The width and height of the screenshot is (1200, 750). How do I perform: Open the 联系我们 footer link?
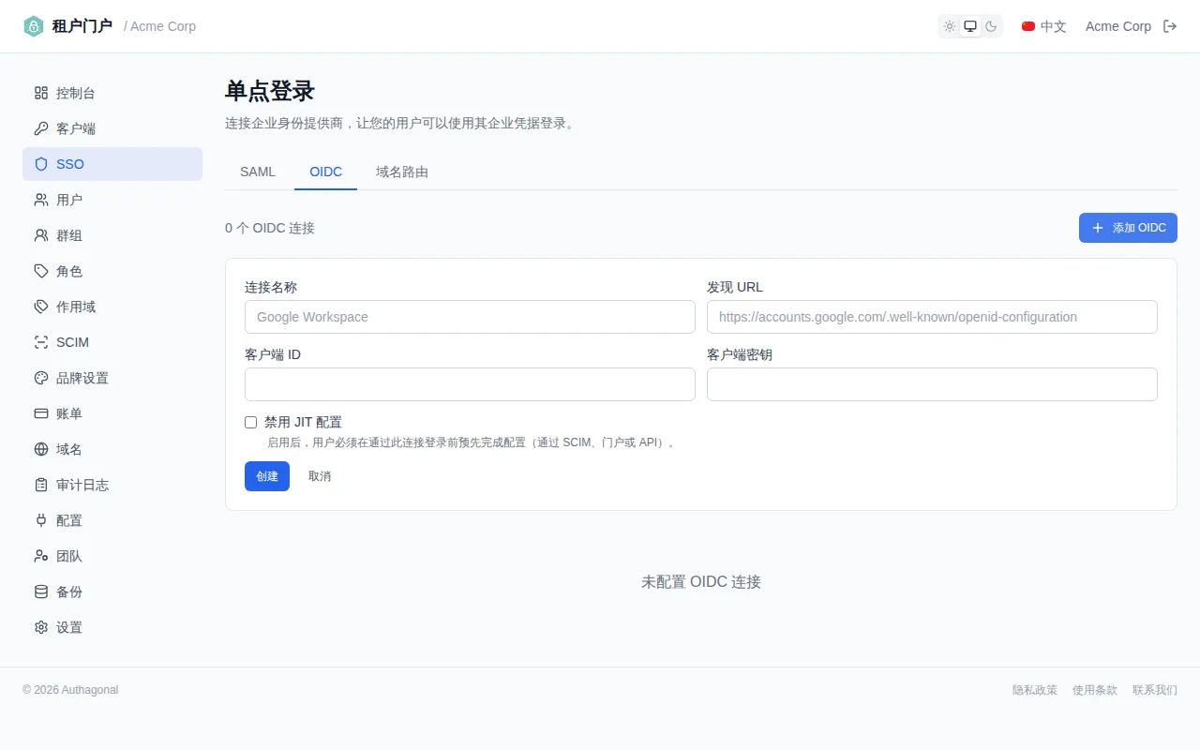(x=1155, y=690)
